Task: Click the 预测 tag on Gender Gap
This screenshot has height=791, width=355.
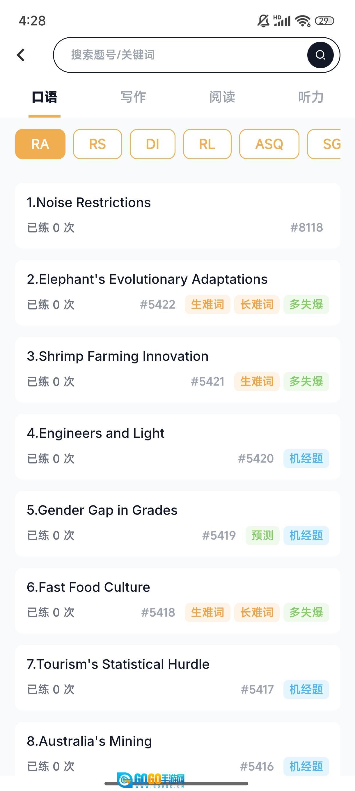Action: 262,535
